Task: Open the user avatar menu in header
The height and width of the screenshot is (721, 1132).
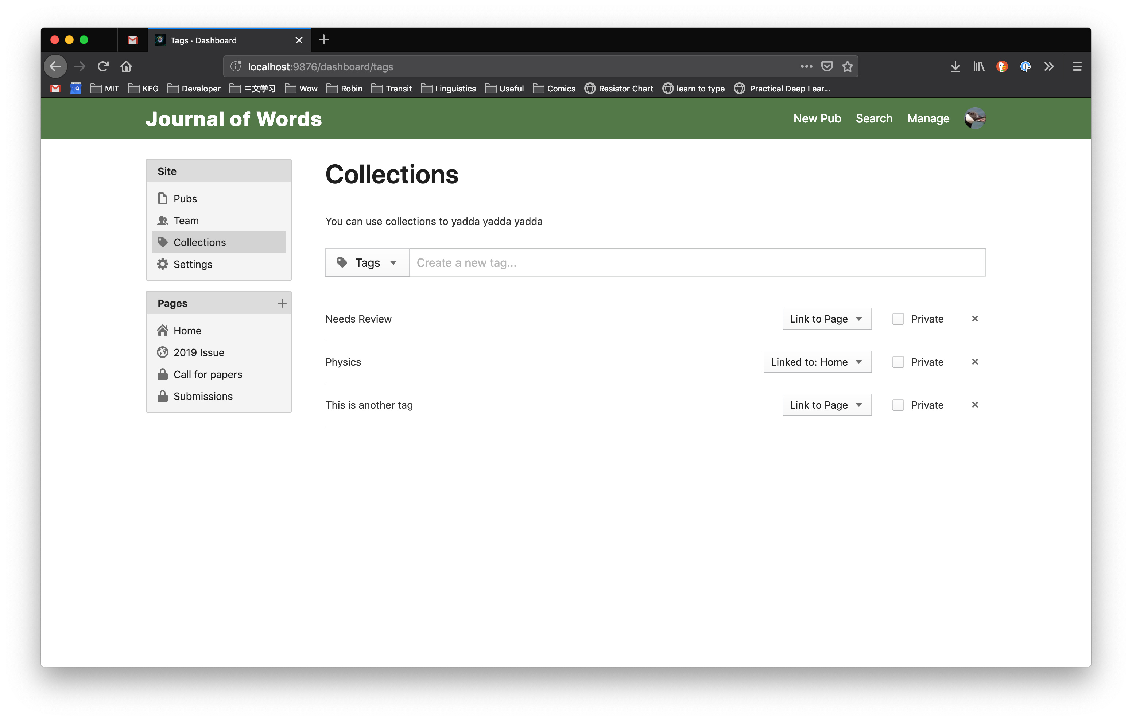Action: point(975,118)
